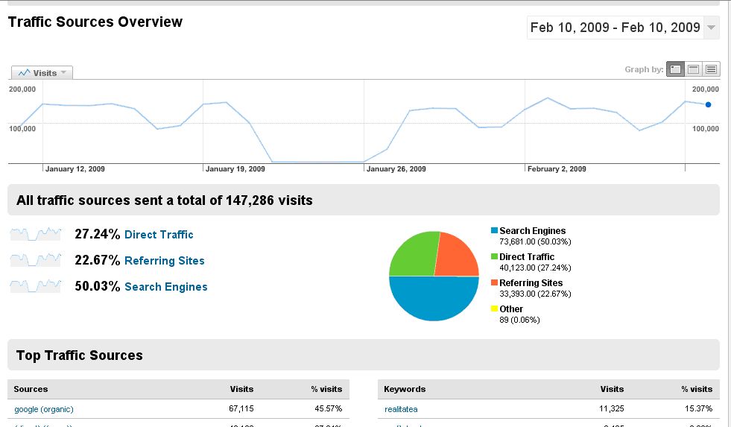Expand the date range dropdown arrow

tap(712, 28)
